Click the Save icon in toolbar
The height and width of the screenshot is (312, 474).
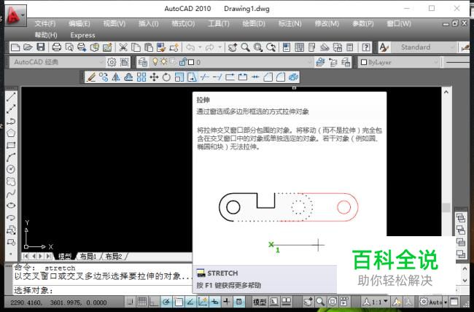click(41, 47)
